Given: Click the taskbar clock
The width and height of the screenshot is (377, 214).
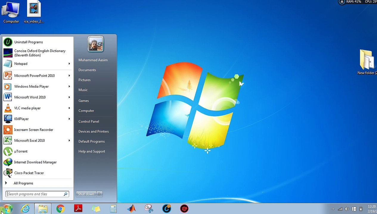Looking at the screenshot, I should point(372,209).
